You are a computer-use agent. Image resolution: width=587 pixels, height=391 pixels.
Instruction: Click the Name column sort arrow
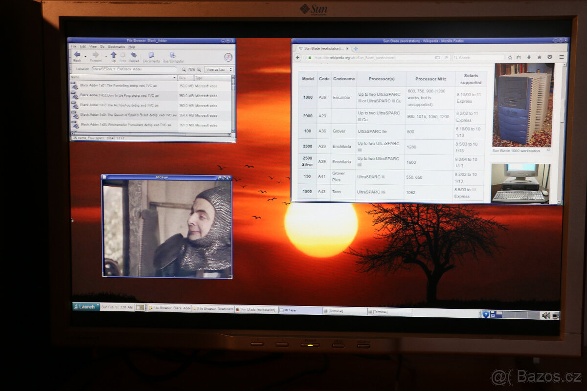175,78
